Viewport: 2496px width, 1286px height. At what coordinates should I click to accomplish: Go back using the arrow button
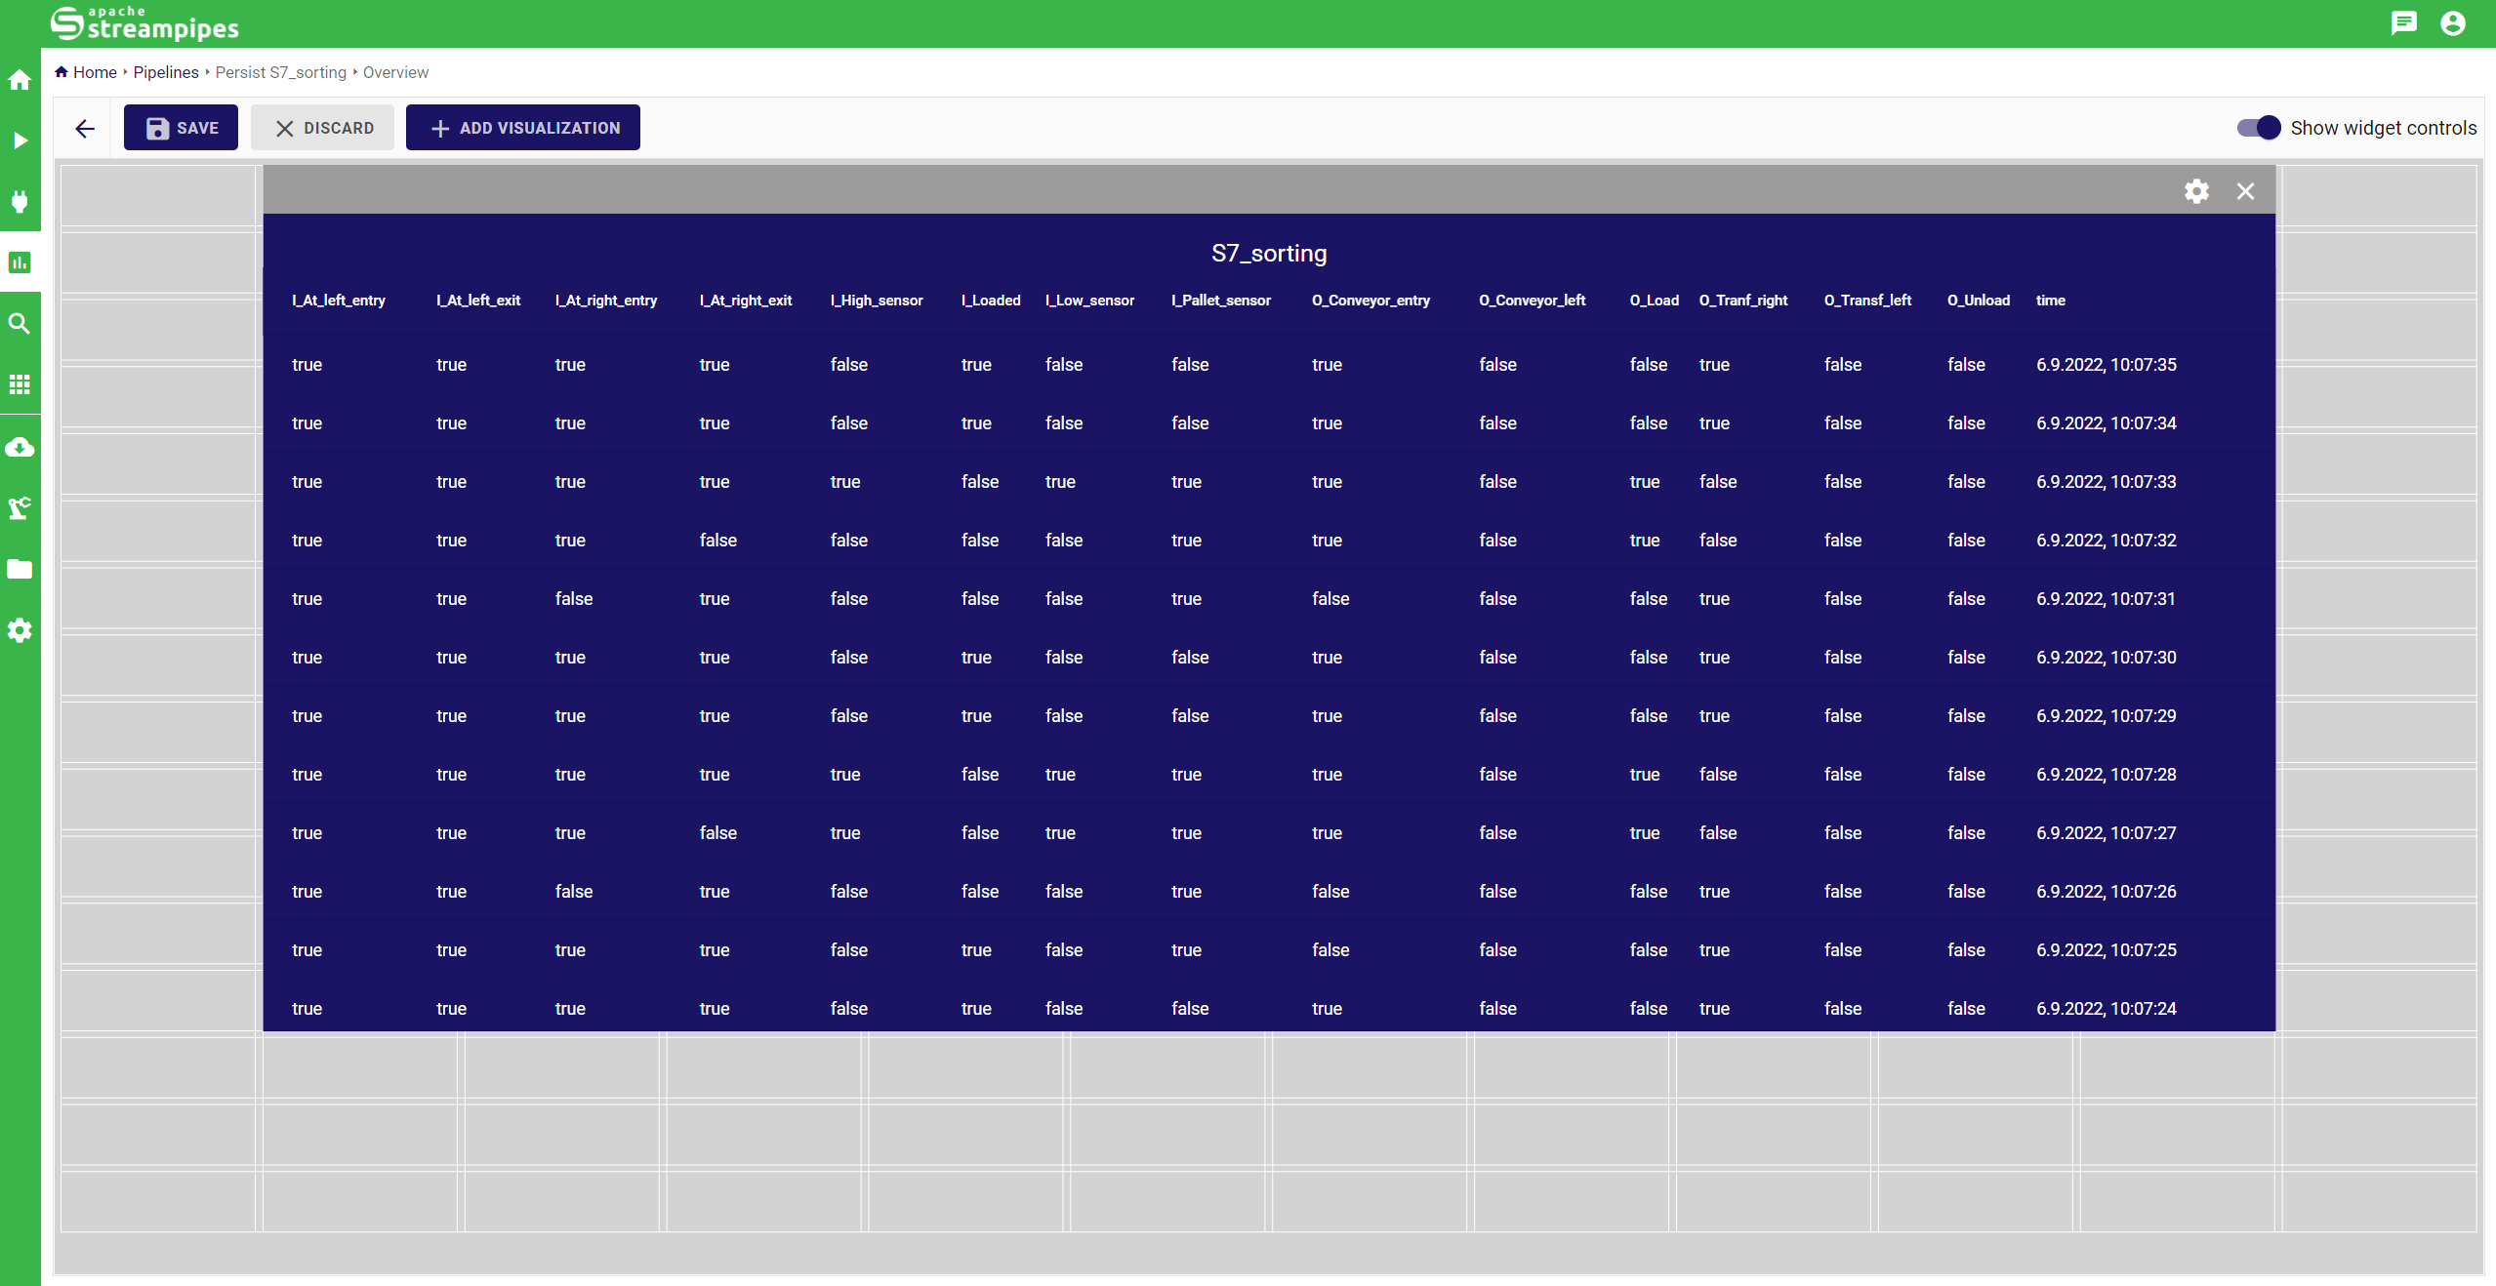point(85,128)
